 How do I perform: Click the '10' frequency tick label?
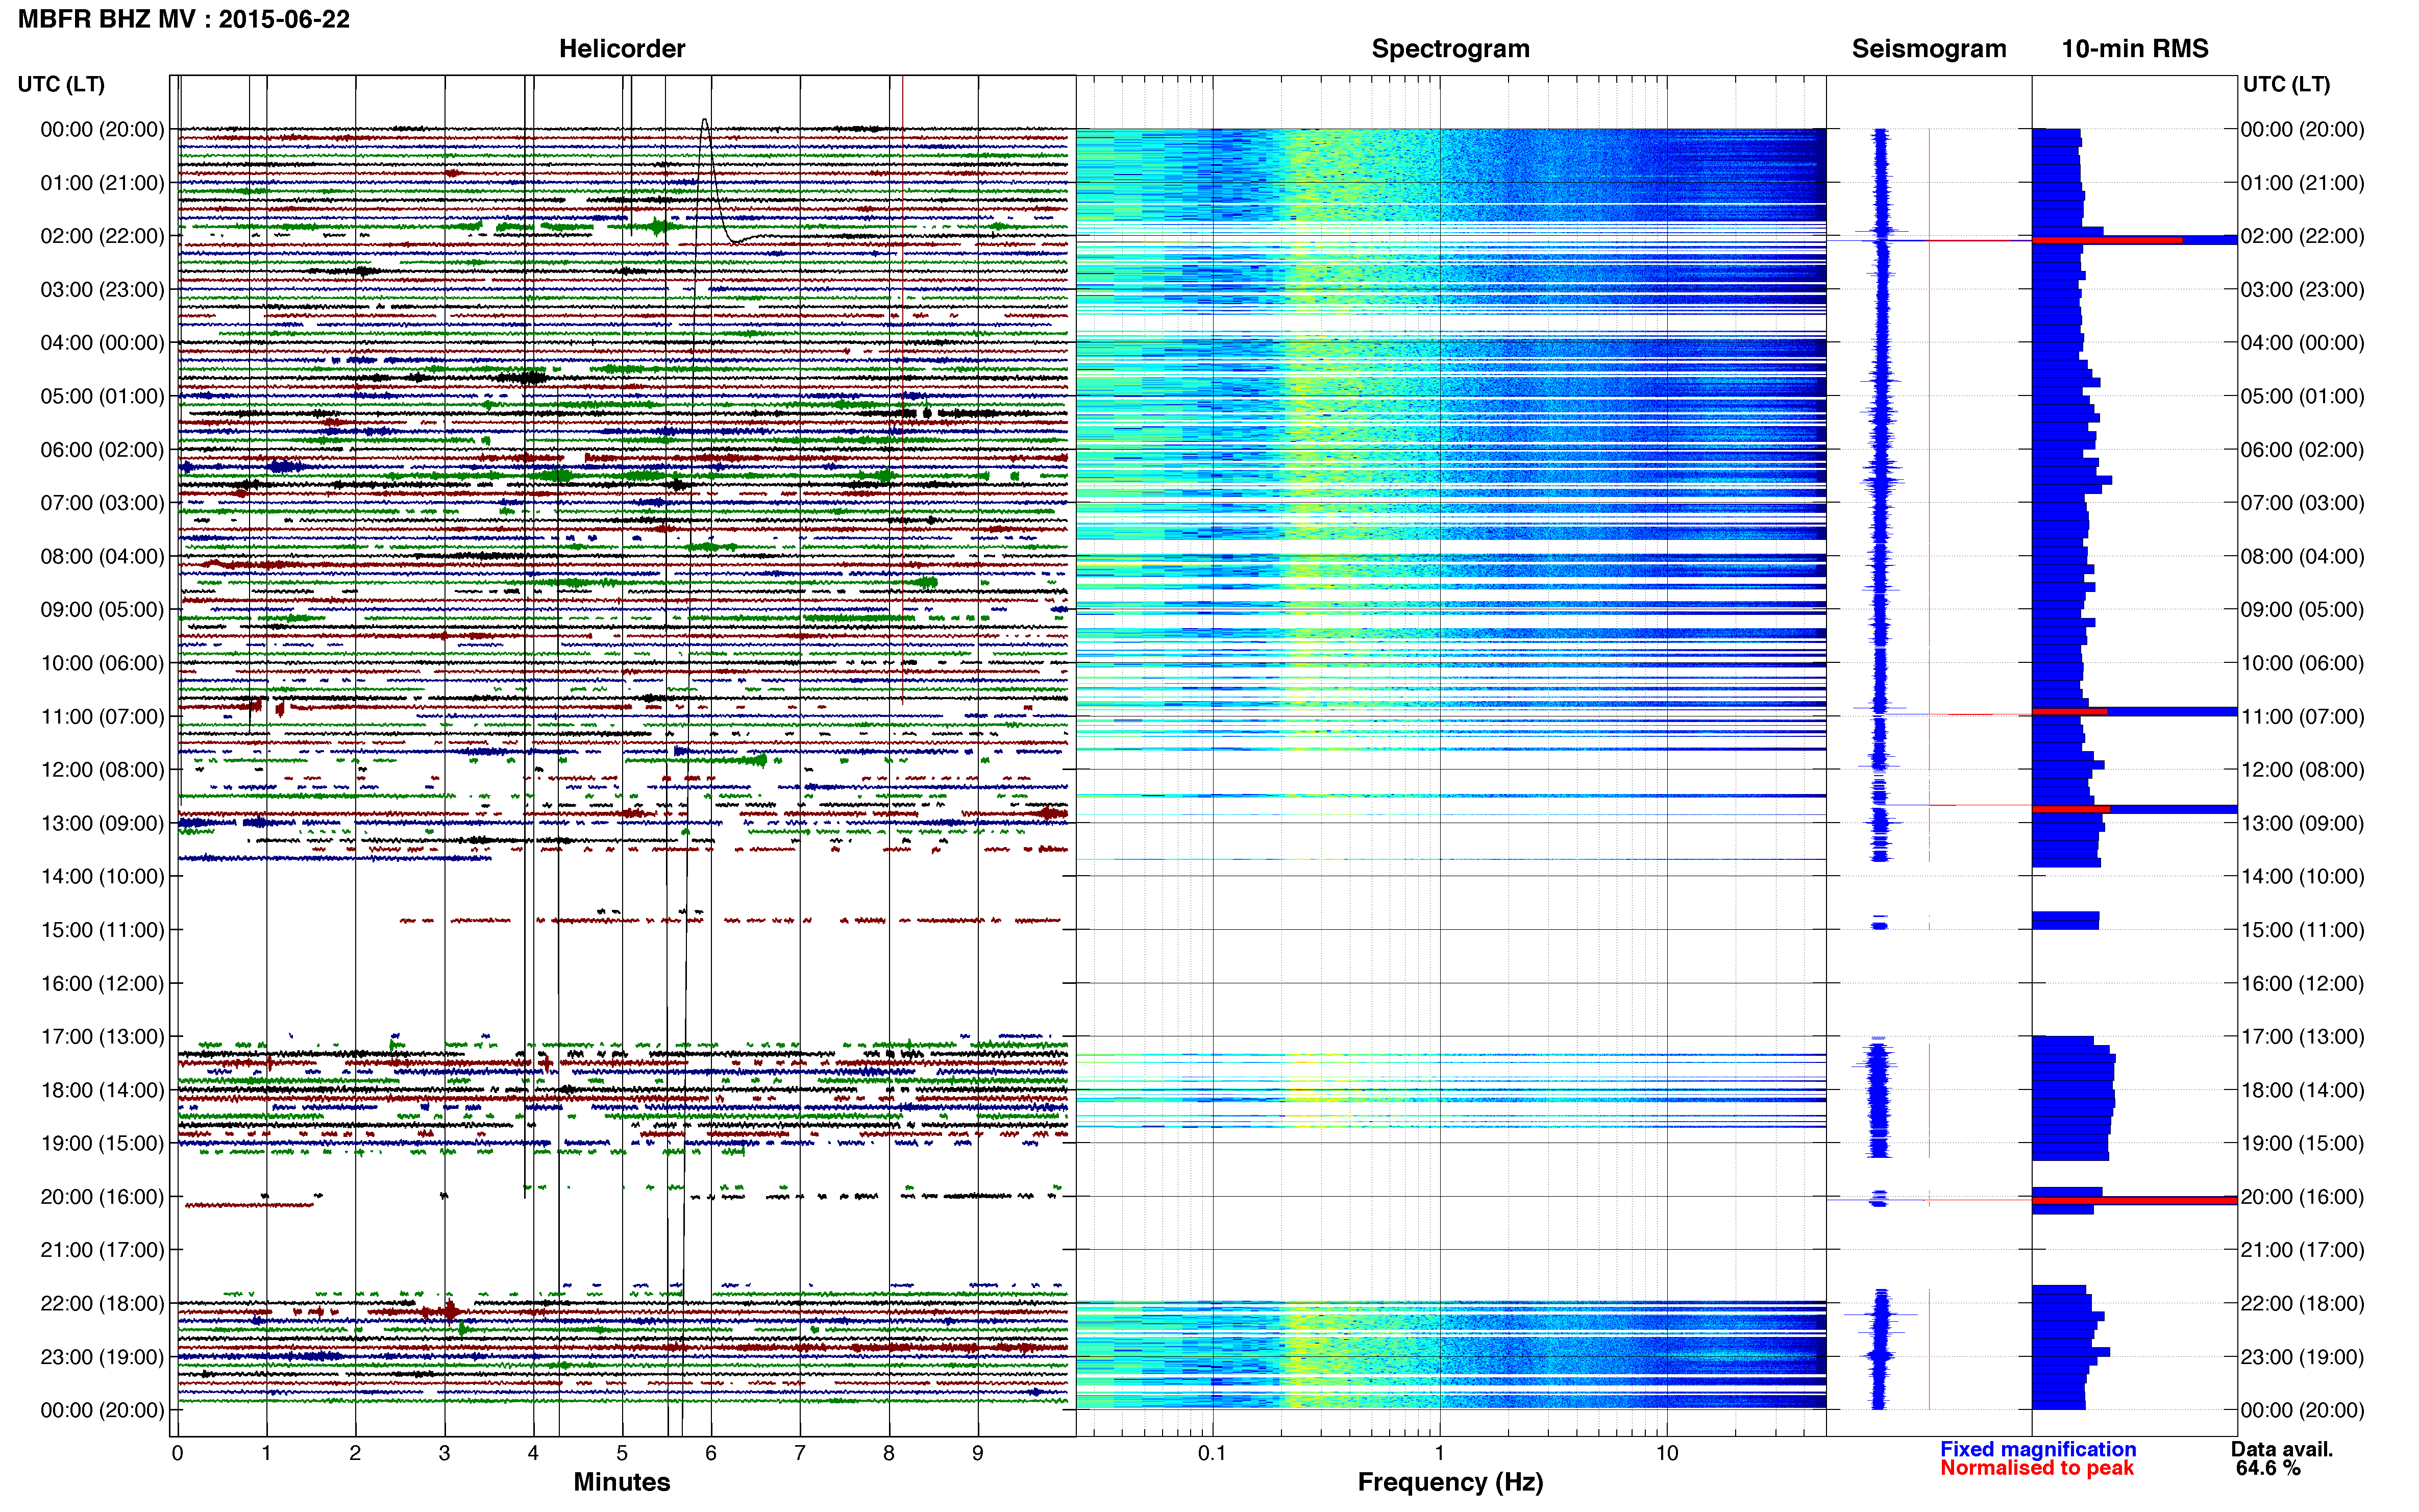point(1666,1453)
